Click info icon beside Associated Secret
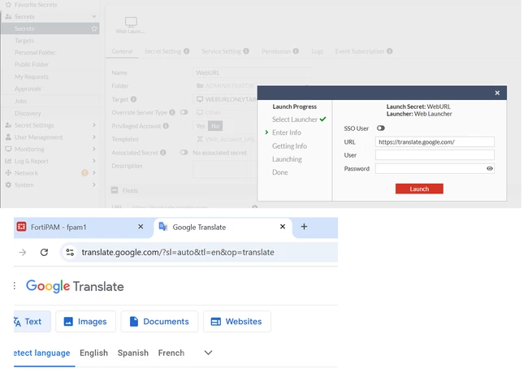This screenshot has height=373, width=528. [x=163, y=153]
